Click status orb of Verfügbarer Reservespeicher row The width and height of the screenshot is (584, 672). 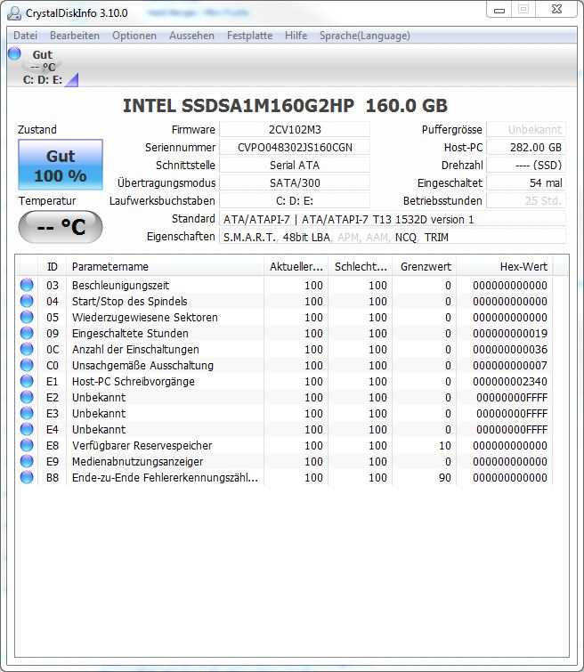[27, 445]
